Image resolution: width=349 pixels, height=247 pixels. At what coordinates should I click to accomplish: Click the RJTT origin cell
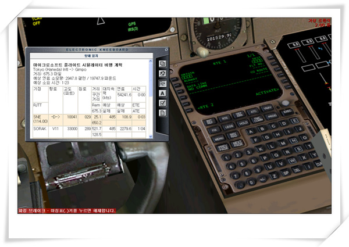41,108
